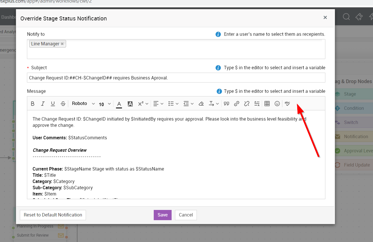Click into the message body editor
This screenshot has width=373, height=242.
(176, 155)
